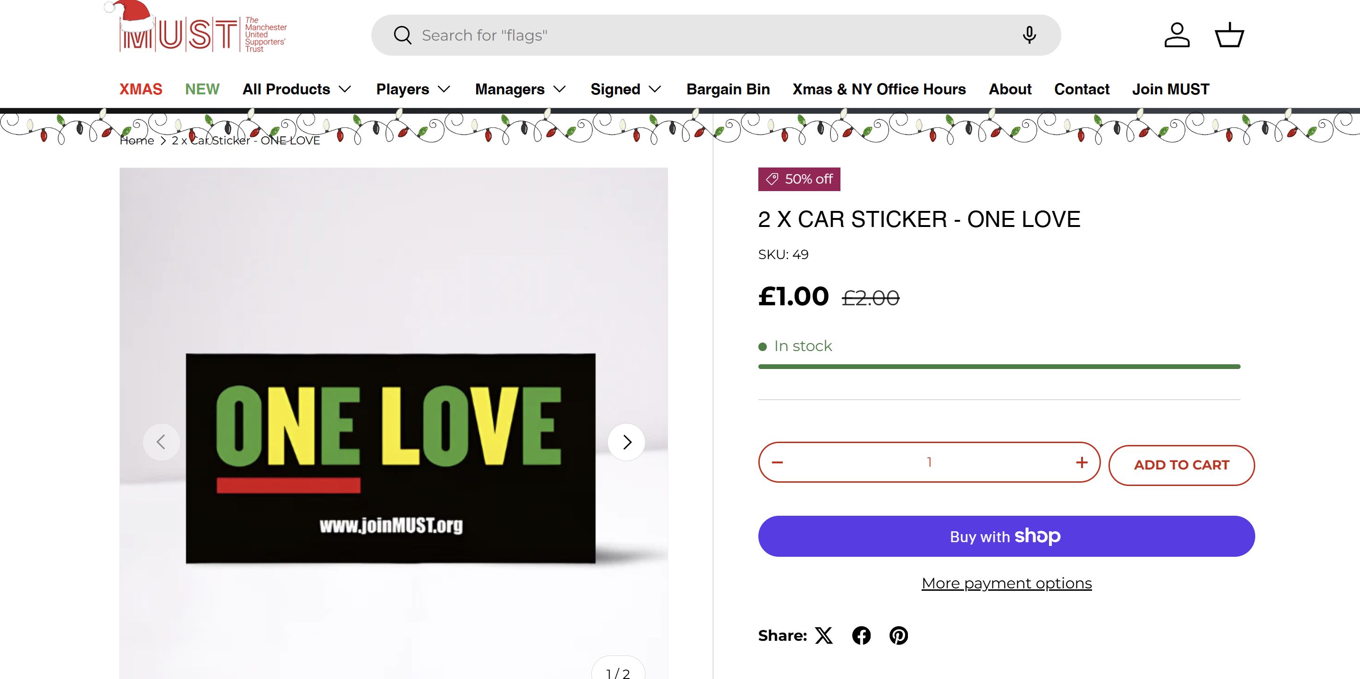The height and width of the screenshot is (679, 1360).
Task: Click the search magnifier icon
Action: pyautogui.click(x=403, y=35)
